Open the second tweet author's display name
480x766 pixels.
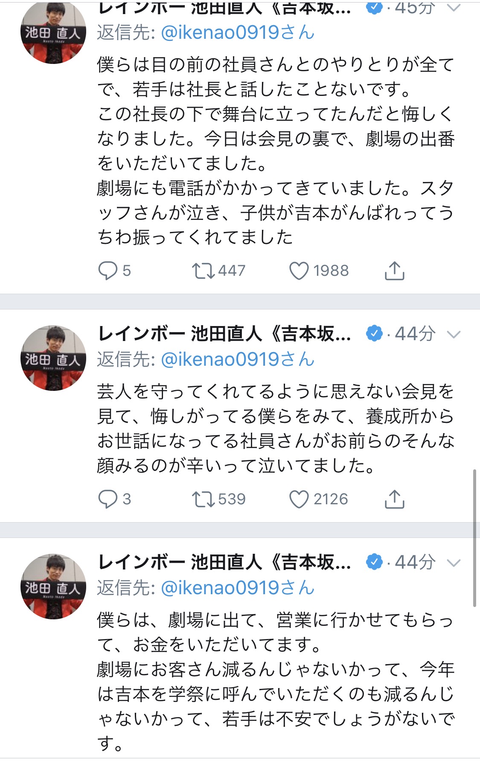(x=224, y=334)
